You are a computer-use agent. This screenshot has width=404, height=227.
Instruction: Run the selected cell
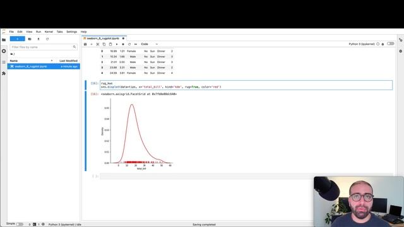(x=117, y=44)
